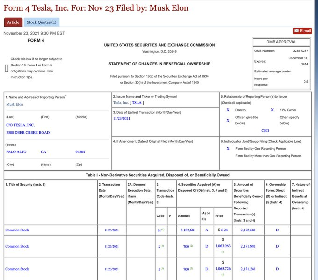Click the 10% Owner label
The width and height of the screenshot is (318, 280).
click(288, 110)
